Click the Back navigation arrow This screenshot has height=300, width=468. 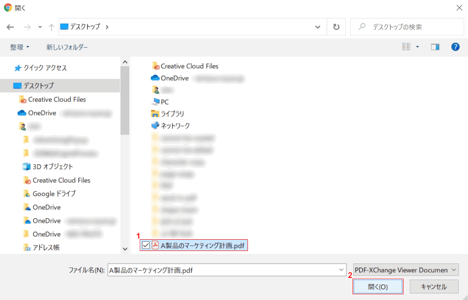[10, 27]
